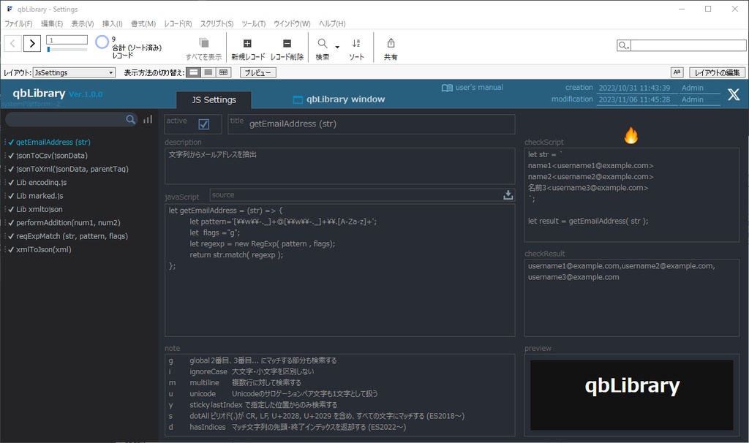
Task: Click the sort icon beside the sidebar search
Action: [x=148, y=119]
